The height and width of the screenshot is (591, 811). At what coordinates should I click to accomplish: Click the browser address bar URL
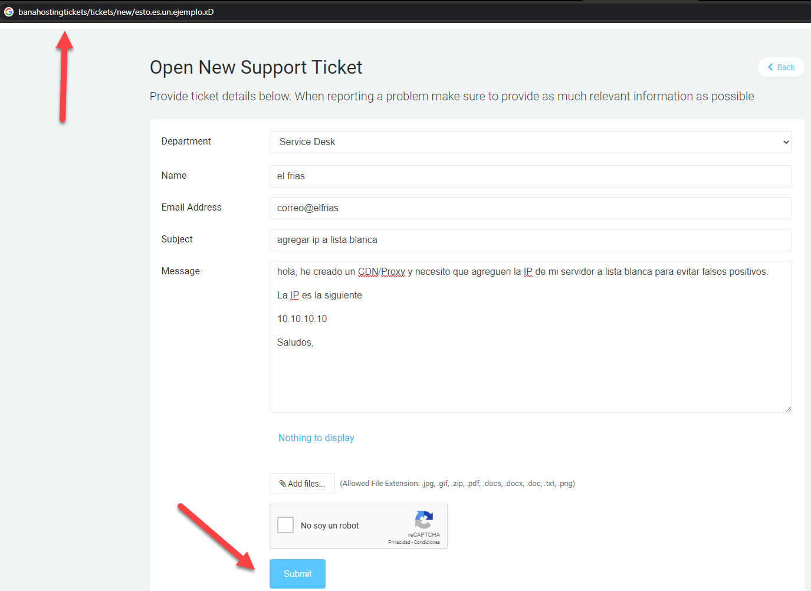tap(116, 12)
